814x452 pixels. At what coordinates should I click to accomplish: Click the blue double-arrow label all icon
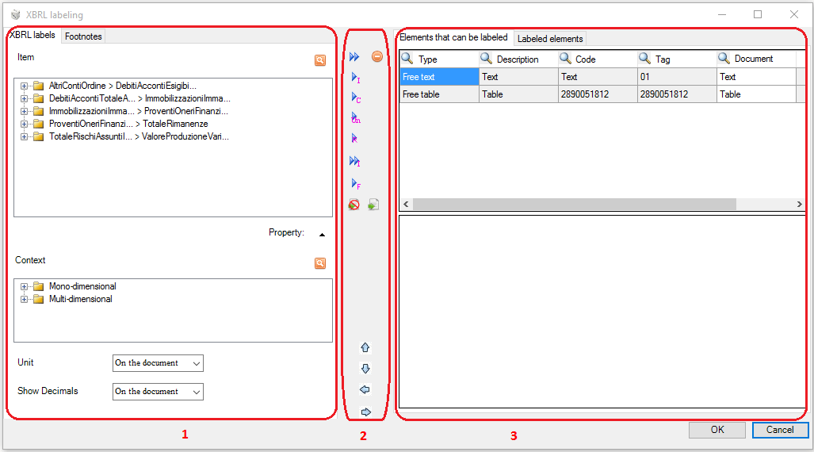(x=354, y=56)
